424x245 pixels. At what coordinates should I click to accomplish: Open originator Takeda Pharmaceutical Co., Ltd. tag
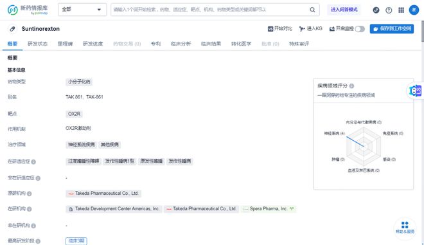click(103, 194)
